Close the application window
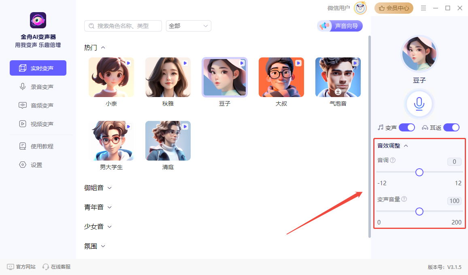Screen dimensions: 468x275 click(460, 8)
